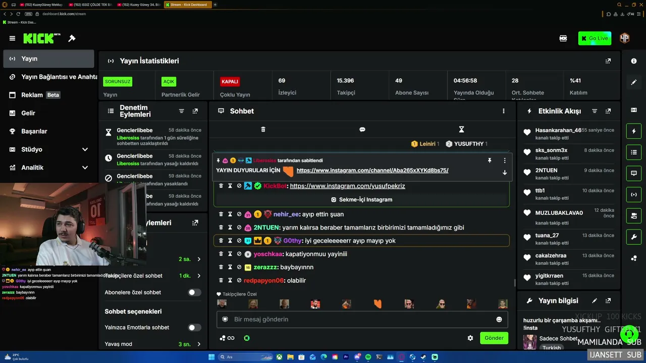
Task: Open chat settings gear icon
Action: pyautogui.click(x=470, y=338)
